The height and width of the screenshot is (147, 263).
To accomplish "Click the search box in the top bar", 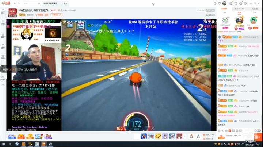I will 31,3.
